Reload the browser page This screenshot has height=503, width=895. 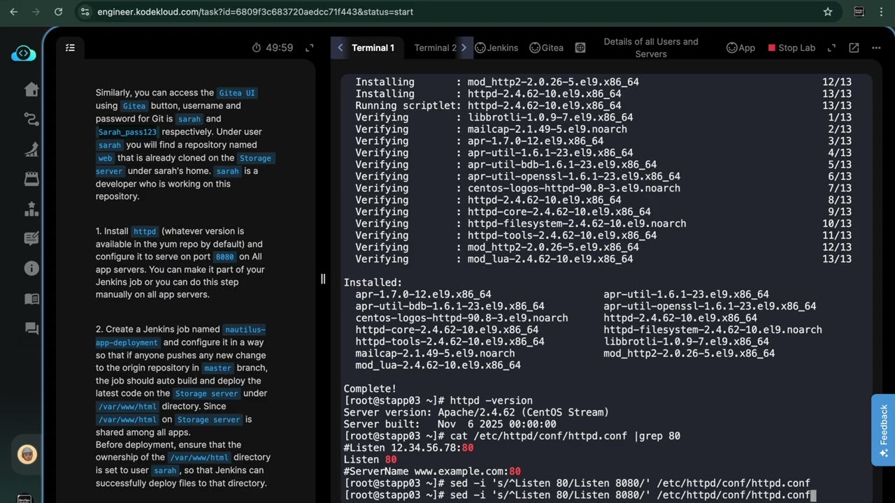pyautogui.click(x=58, y=12)
